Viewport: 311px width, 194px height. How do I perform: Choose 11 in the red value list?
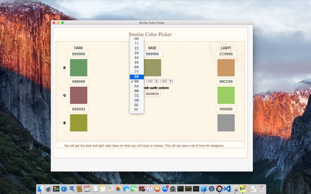(x=137, y=43)
